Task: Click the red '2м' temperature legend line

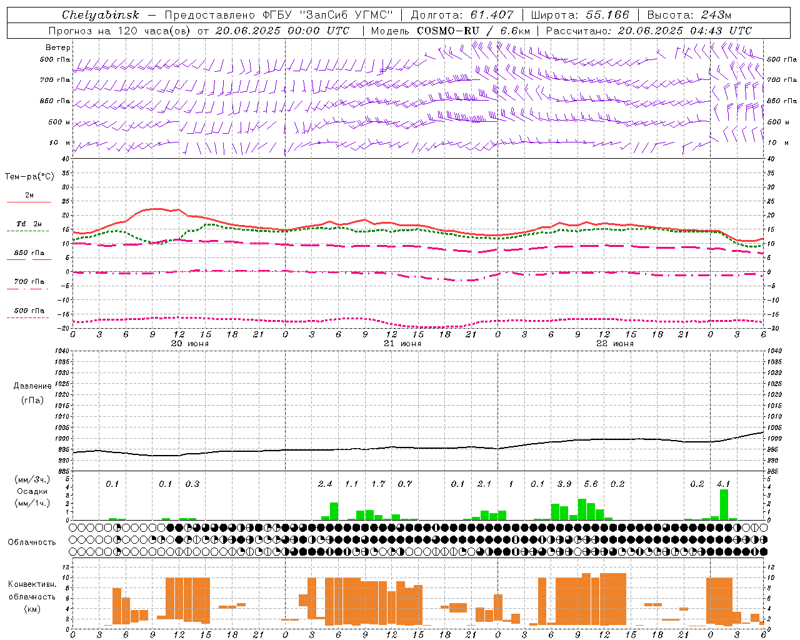Action: pos(29,202)
